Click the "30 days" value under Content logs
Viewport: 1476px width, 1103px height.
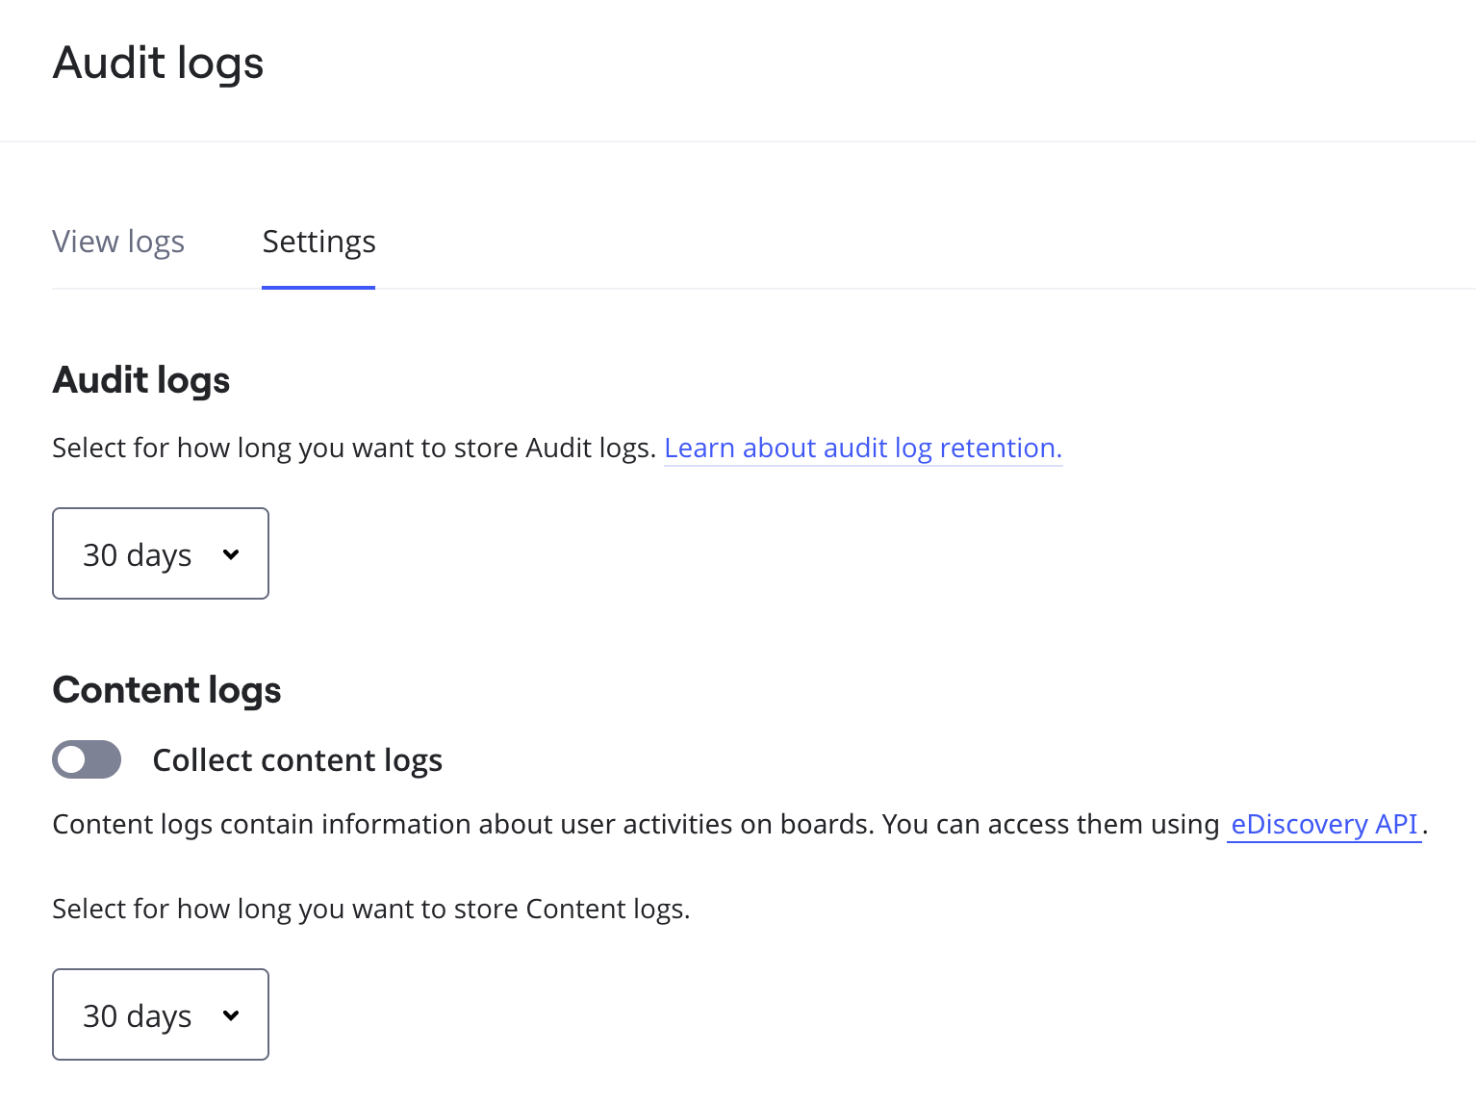click(x=137, y=1016)
